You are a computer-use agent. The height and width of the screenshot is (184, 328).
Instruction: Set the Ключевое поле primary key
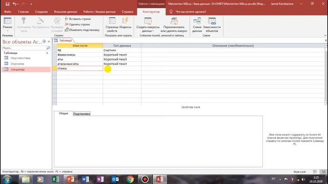tap(24, 25)
